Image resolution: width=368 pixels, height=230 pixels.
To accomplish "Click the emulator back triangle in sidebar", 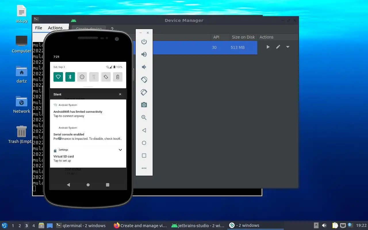I will (144, 130).
